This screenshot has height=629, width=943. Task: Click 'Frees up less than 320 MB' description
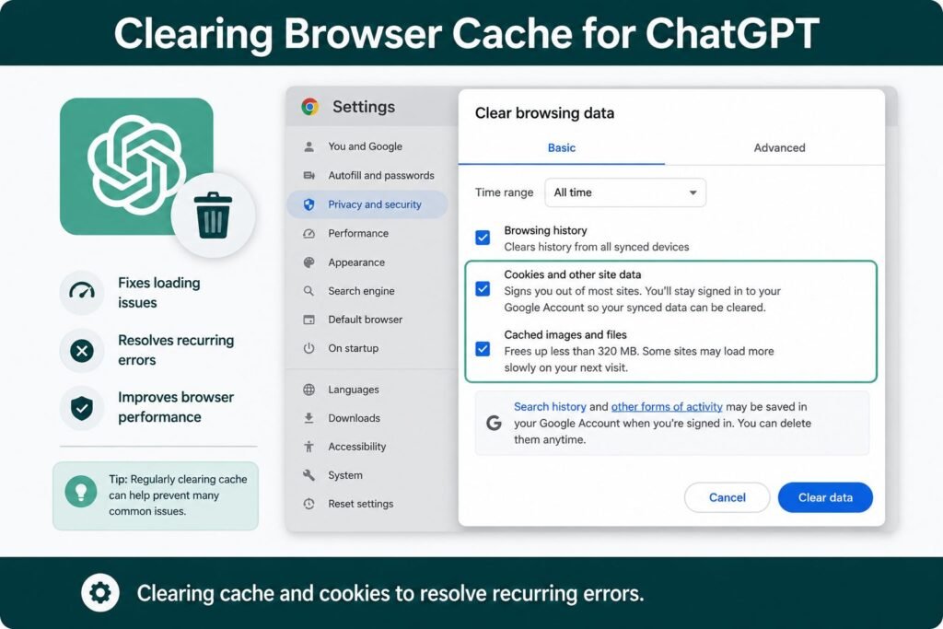639,359
